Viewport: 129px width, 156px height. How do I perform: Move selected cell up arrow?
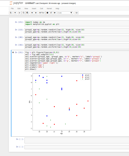32,13
